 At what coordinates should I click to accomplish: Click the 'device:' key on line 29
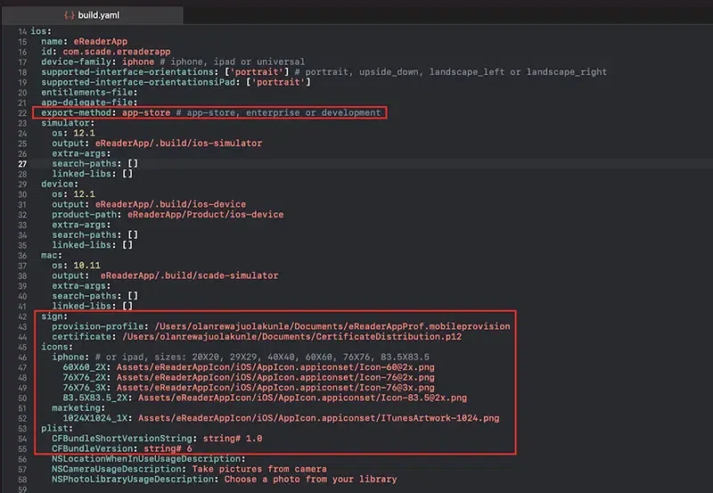pos(60,185)
